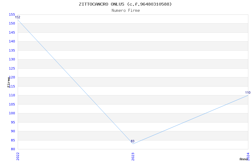Click the x-axis year 2024

(x=248, y=156)
